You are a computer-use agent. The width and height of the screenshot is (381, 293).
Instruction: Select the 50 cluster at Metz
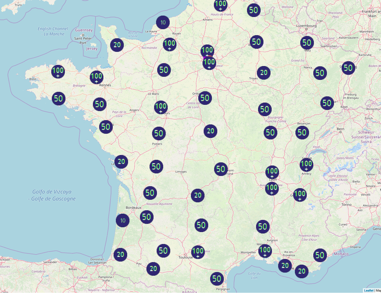tap(307, 43)
